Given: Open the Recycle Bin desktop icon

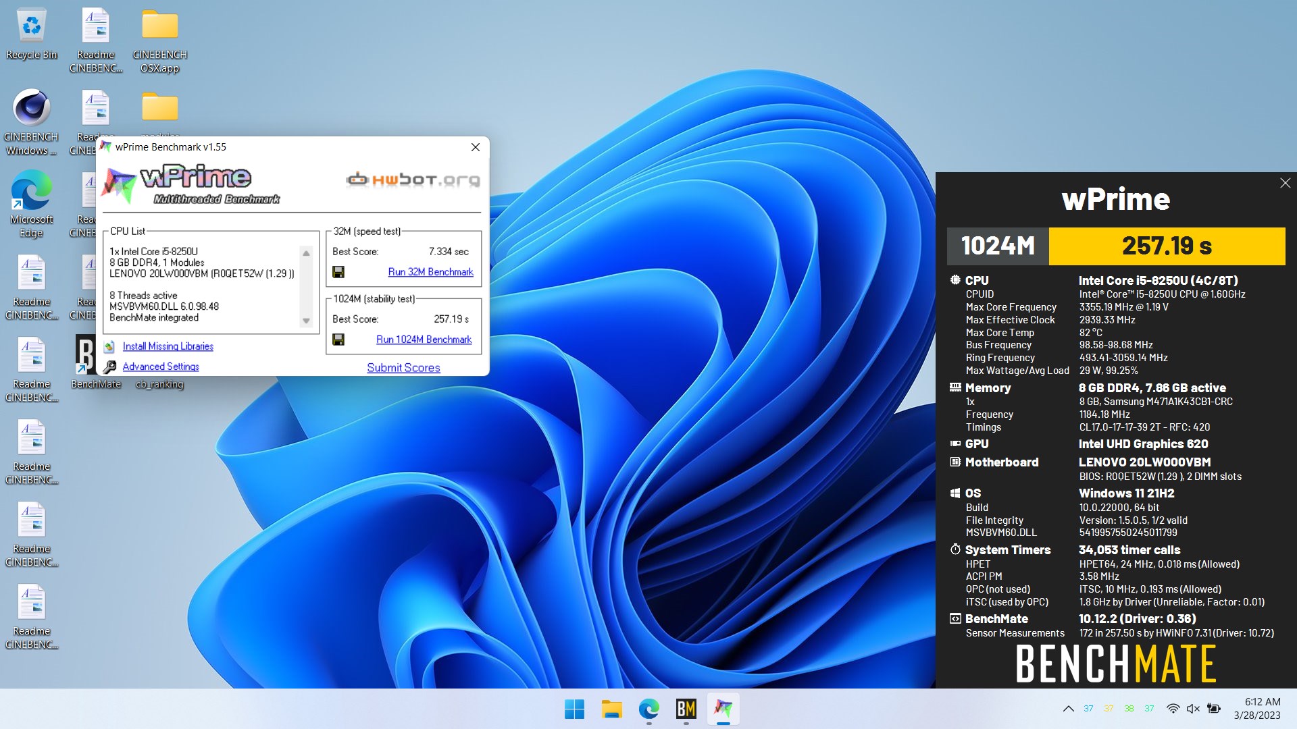Looking at the screenshot, I should tap(31, 34).
